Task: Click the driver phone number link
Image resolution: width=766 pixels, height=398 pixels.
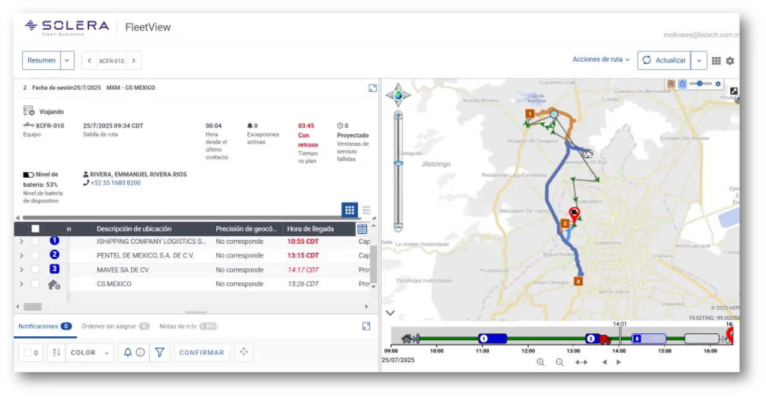Action: pos(116,183)
